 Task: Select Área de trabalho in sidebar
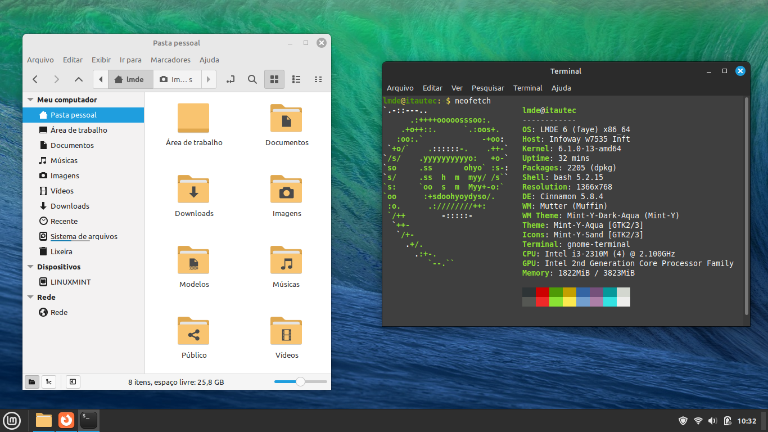(x=83, y=130)
